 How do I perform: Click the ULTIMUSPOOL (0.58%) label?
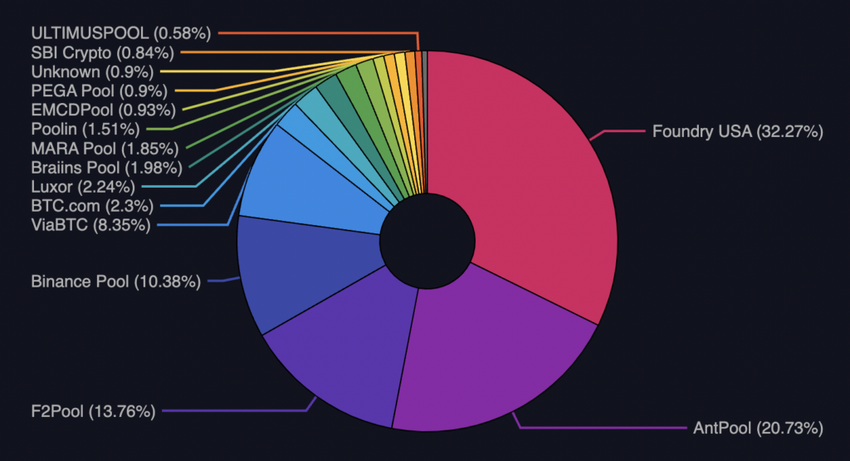click(x=121, y=33)
